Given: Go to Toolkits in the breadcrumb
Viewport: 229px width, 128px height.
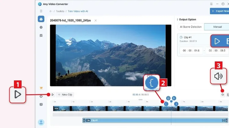Looking at the screenshot, I should pyautogui.click(x=60, y=11).
